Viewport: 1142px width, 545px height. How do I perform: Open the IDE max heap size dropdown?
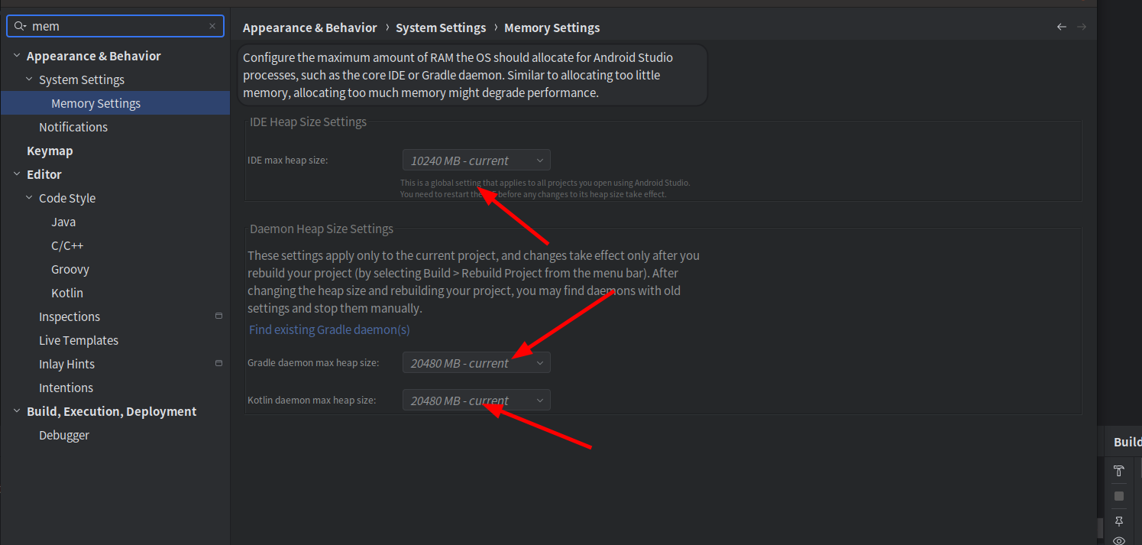476,161
